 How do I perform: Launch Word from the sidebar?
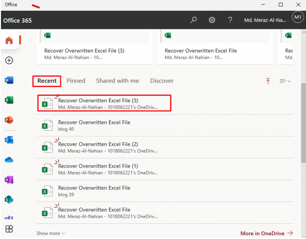9,80
